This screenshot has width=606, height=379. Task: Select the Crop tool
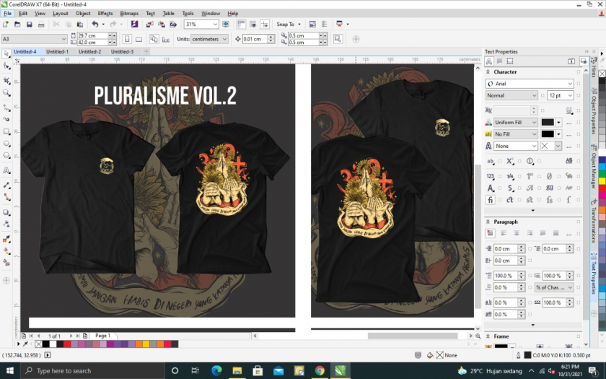[6, 80]
